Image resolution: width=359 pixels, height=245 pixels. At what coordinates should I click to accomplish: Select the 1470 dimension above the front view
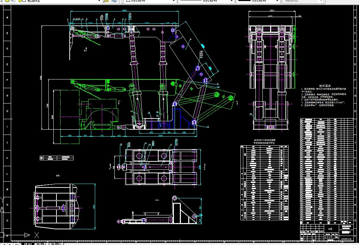[x=270, y=16]
